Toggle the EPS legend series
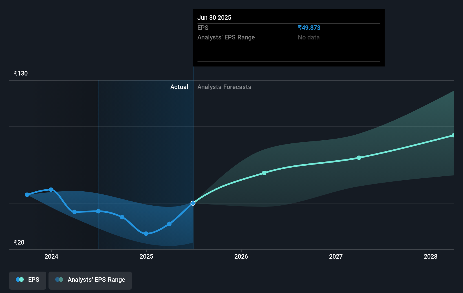The width and height of the screenshot is (463, 293). [x=28, y=280]
